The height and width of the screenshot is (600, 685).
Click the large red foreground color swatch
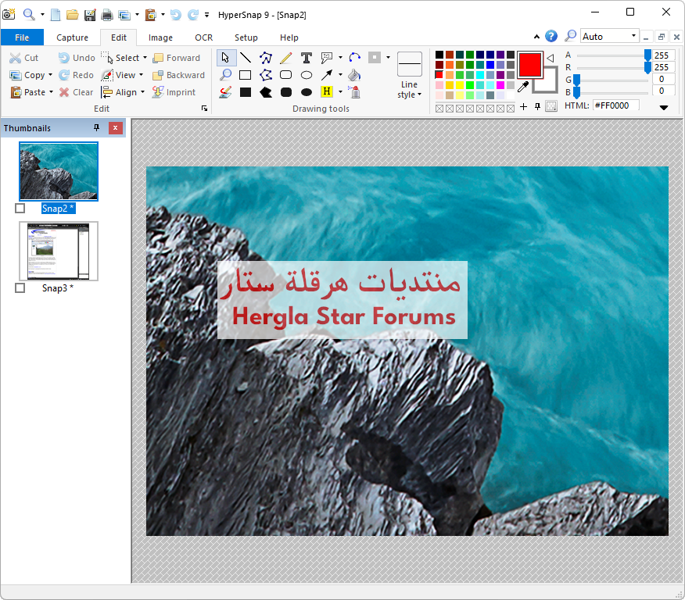tap(530, 65)
